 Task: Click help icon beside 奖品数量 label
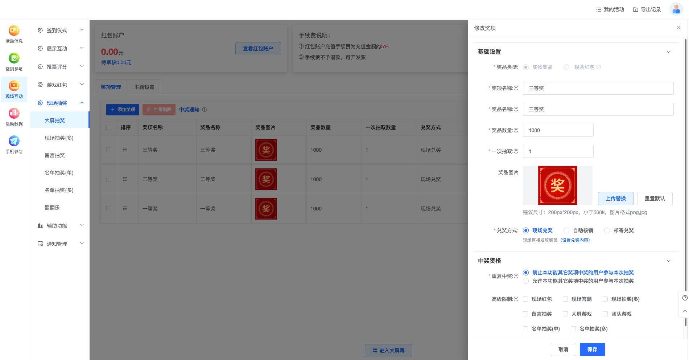point(516,130)
